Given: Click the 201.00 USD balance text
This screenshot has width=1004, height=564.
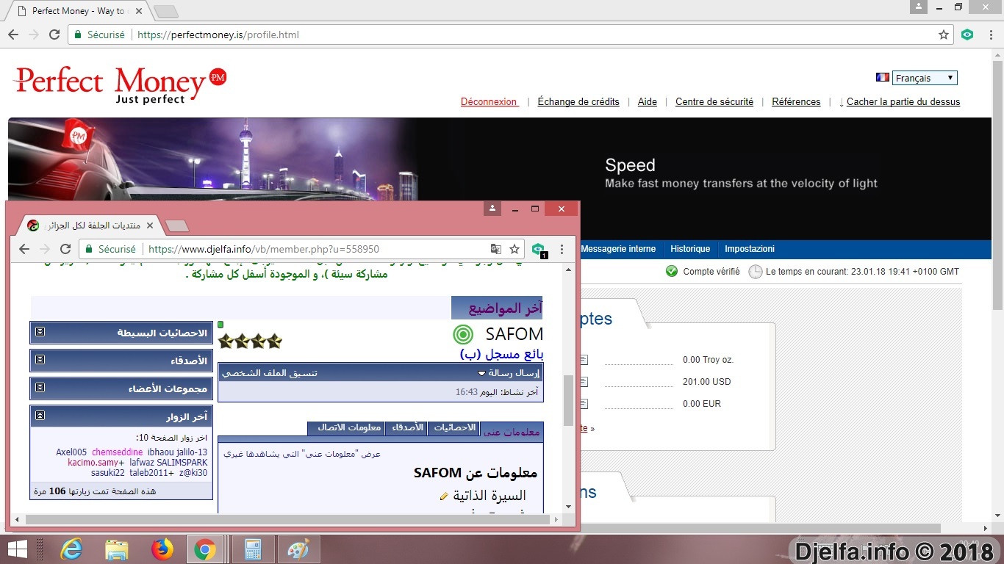Looking at the screenshot, I should (706, 382).
